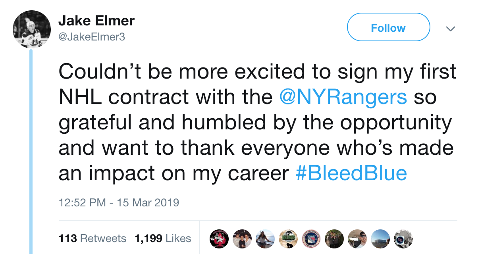Click the red spade logo liker avatar
This screenshot has height=254, width=478.
pos(218,239)
